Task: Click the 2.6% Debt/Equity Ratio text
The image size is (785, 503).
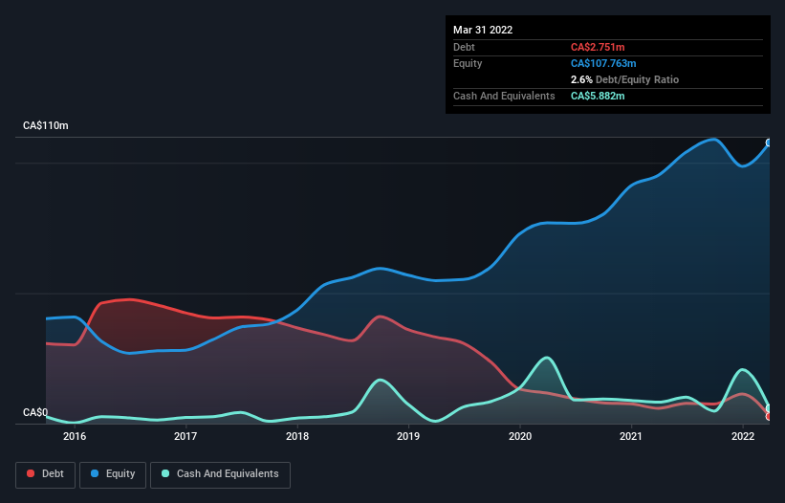Action: 624,79
